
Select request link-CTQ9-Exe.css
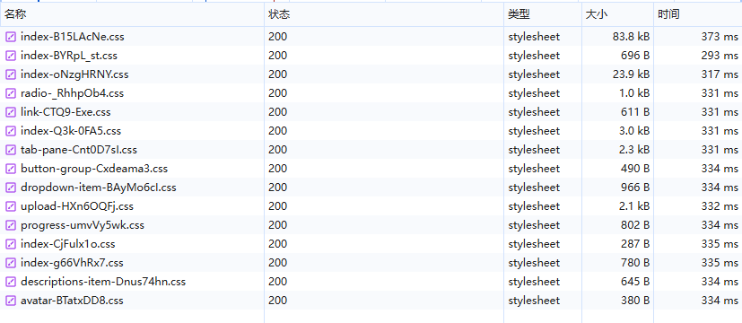[x=65, y=112]
